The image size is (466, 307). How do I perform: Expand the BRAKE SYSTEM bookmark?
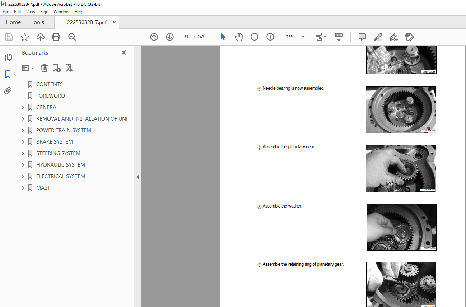(23, 142)
